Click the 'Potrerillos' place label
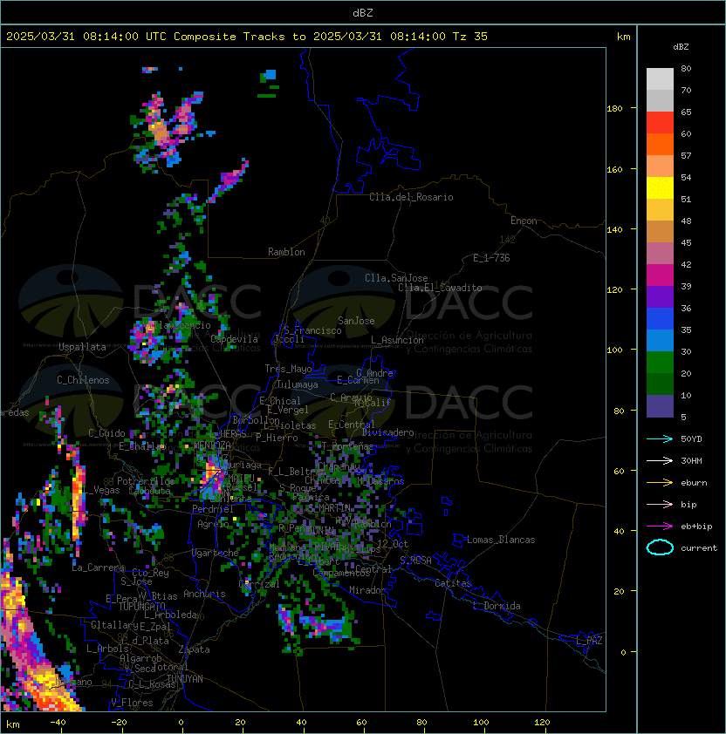The image size is (726, 734). [x=146, y=481]
